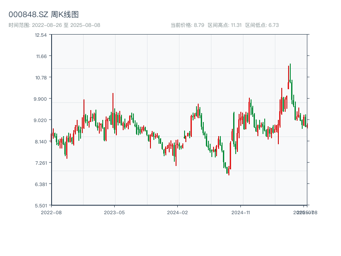Click the 12.54 y-axis tick label

(41, 35)
